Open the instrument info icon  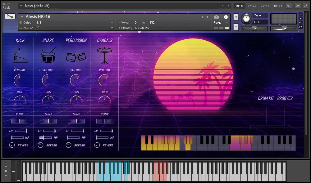226,17
